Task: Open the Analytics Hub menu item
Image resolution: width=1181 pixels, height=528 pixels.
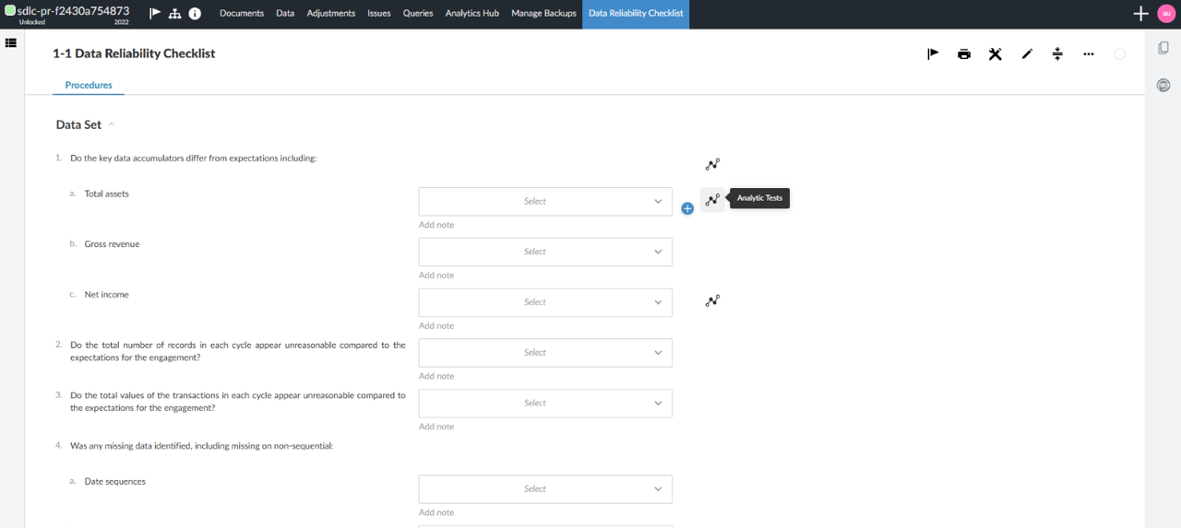Action: click(471, 14)
